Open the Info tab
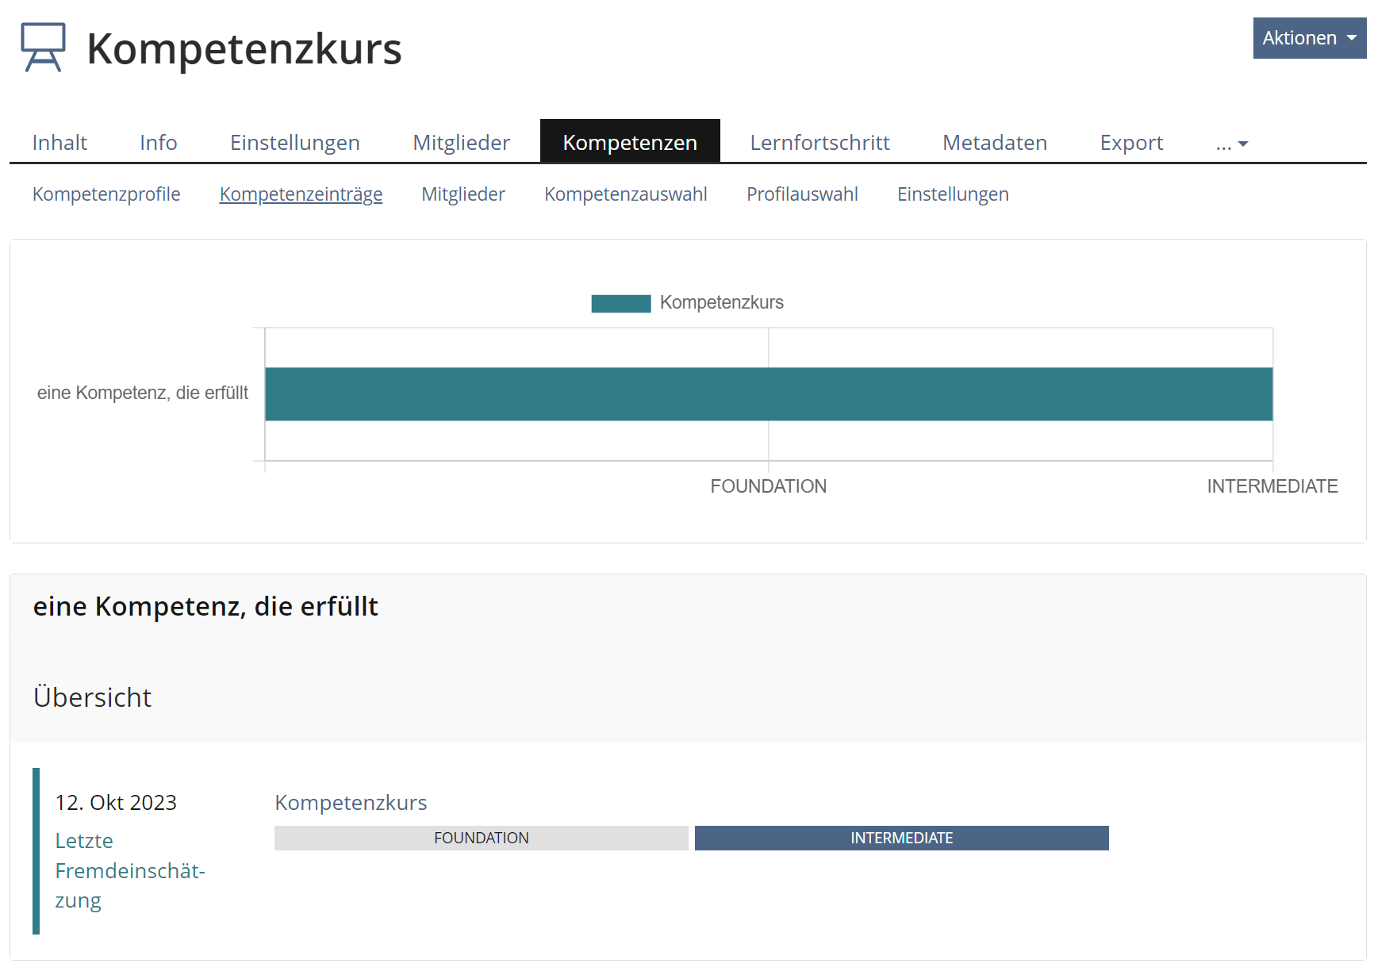This screenshot has height=971, width=1374. [158, 143]
